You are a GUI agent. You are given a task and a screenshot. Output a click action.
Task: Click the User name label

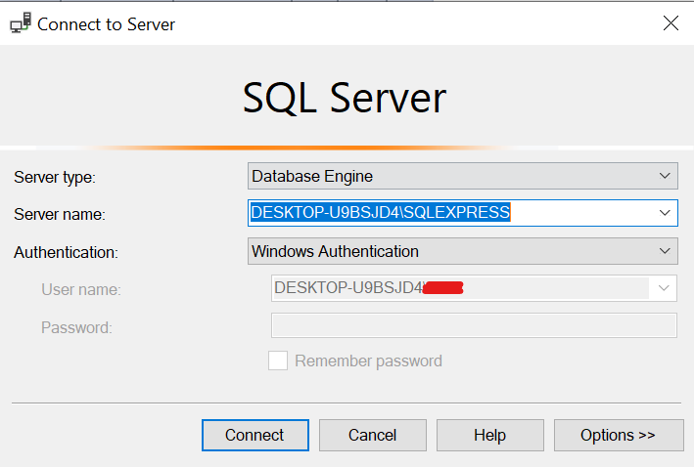81,289
